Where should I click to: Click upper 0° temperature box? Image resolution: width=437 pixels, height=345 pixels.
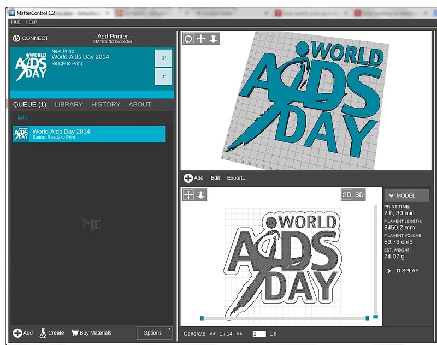tap(163, 58)
